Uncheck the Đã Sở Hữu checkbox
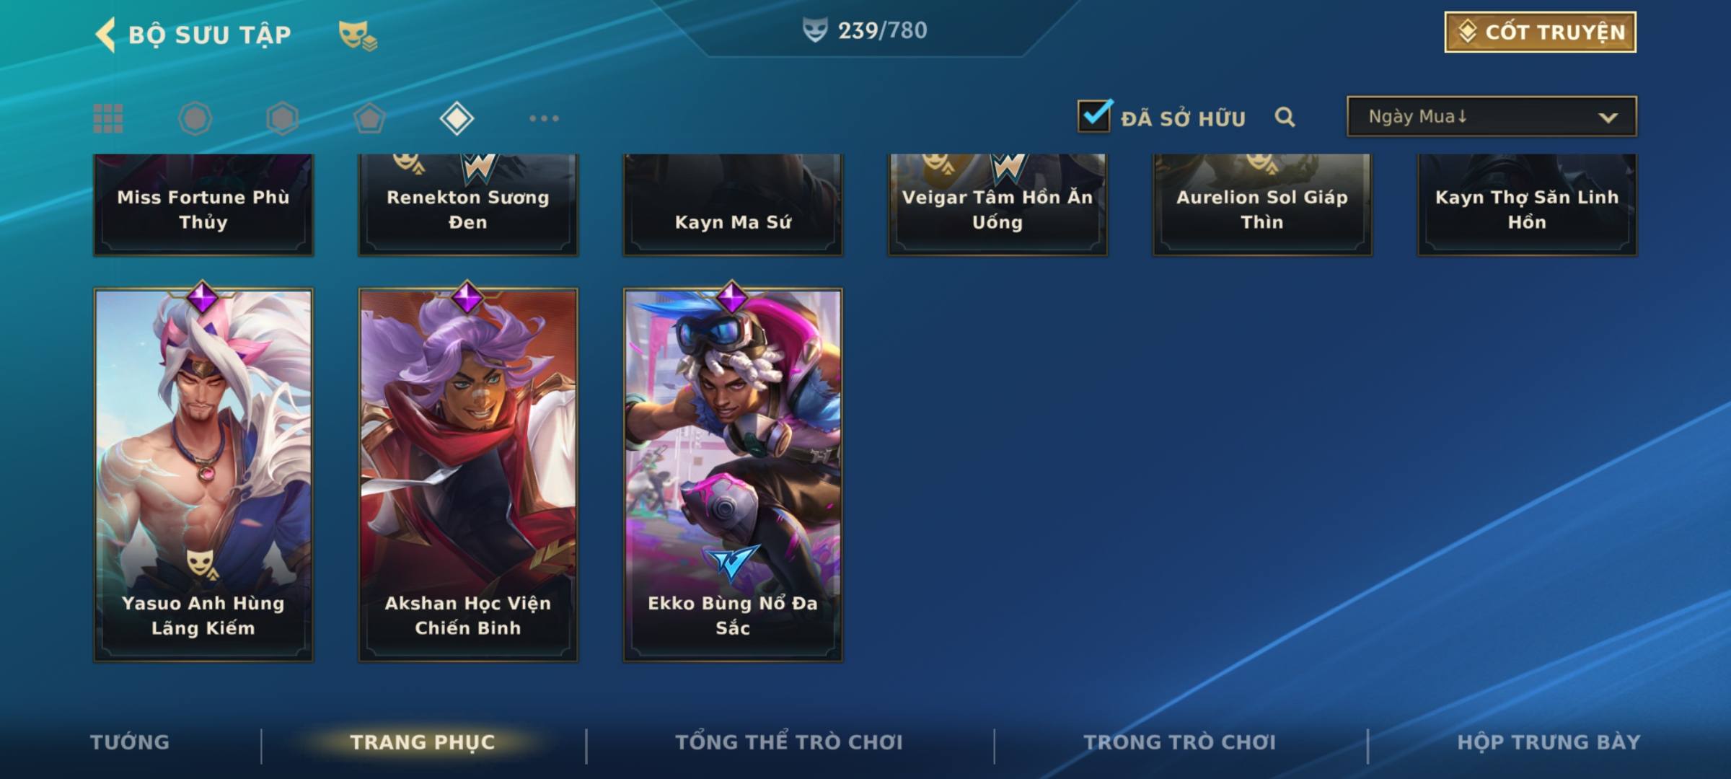Image resolution: width=1731 pixels, height=779 pixels. pos(1094,115)
